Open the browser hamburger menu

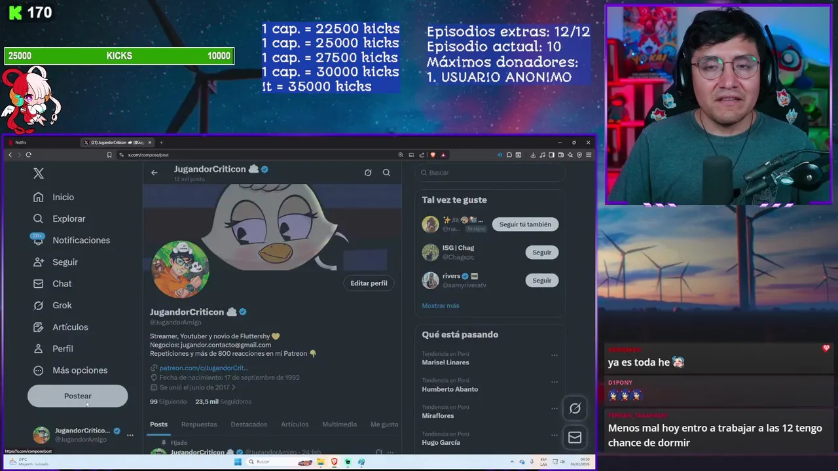(589, 155)
